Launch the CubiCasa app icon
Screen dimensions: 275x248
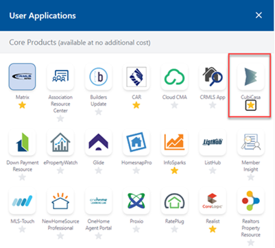tap(251, 77)
